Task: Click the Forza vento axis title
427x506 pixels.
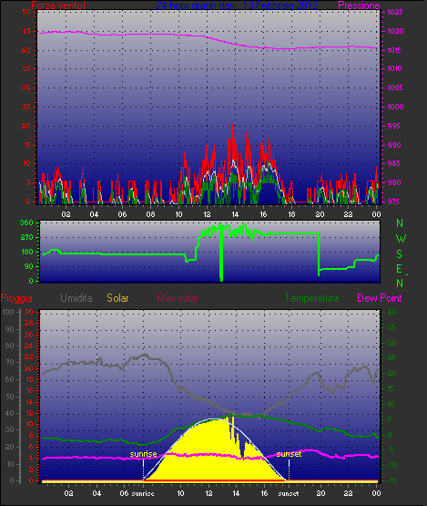Action: pos(58,5)
